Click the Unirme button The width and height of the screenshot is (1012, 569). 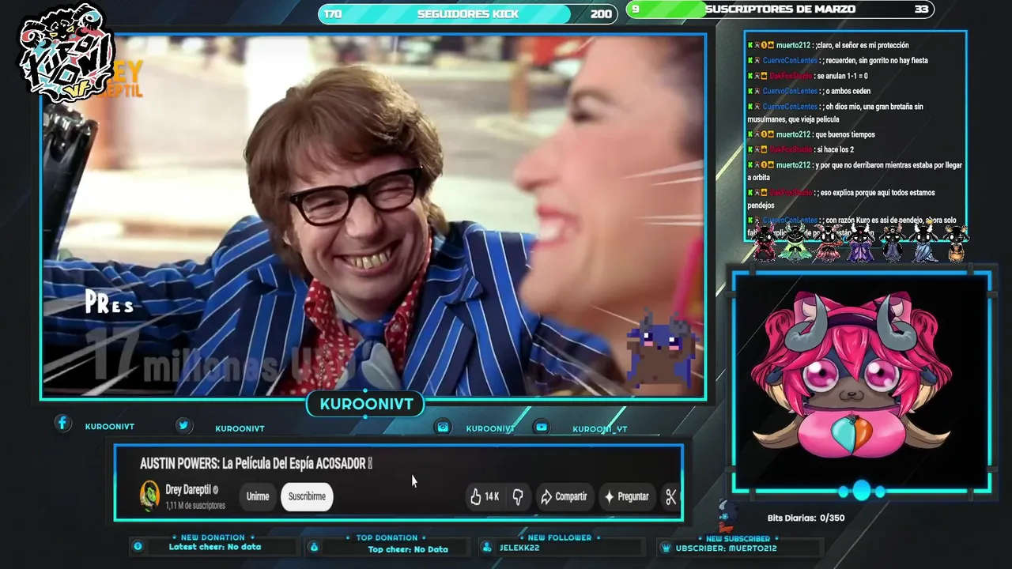[258, 496]
